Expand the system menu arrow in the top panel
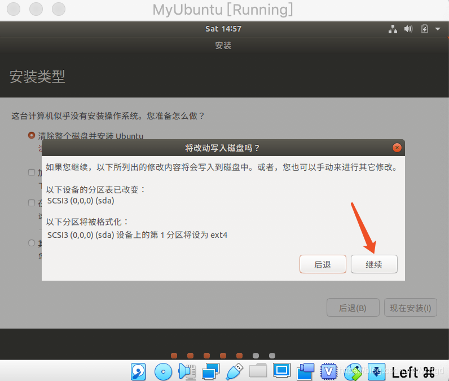This screenshot has width=449, height=381. [x=438, y=29]
